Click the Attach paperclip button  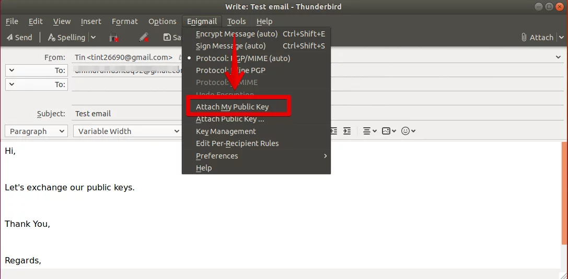click(x=537, y=37)
